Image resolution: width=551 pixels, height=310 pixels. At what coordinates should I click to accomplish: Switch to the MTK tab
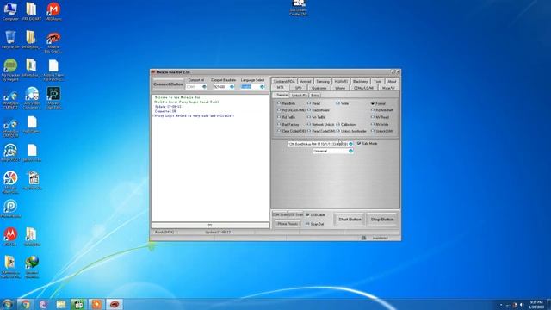(280, 88)
